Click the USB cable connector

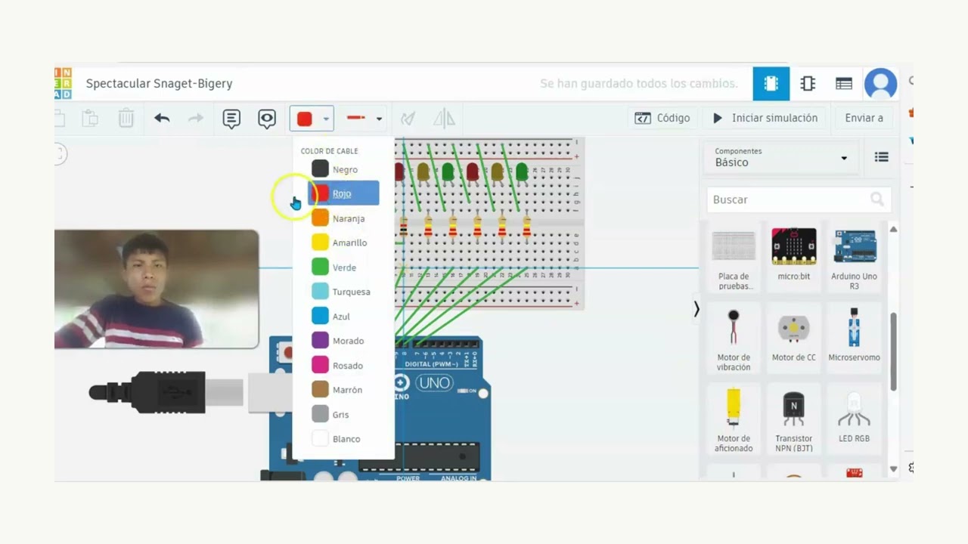[168, 392]
